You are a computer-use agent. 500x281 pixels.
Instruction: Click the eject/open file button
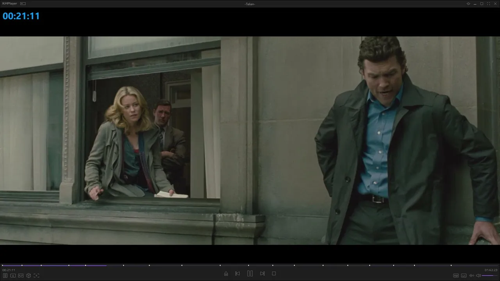tap(226, 274)
